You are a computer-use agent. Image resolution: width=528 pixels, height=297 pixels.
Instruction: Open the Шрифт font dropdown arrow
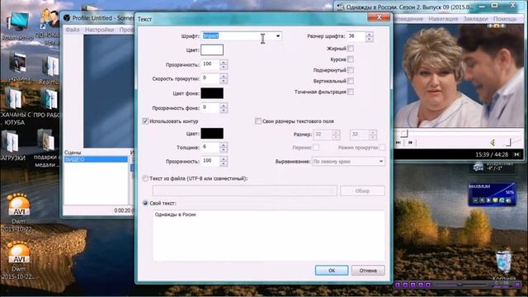click(x=278, y=36)
